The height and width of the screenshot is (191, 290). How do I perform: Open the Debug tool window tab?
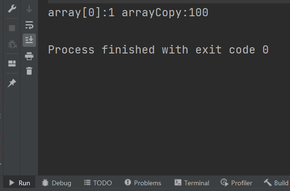(x=56, y=183)
